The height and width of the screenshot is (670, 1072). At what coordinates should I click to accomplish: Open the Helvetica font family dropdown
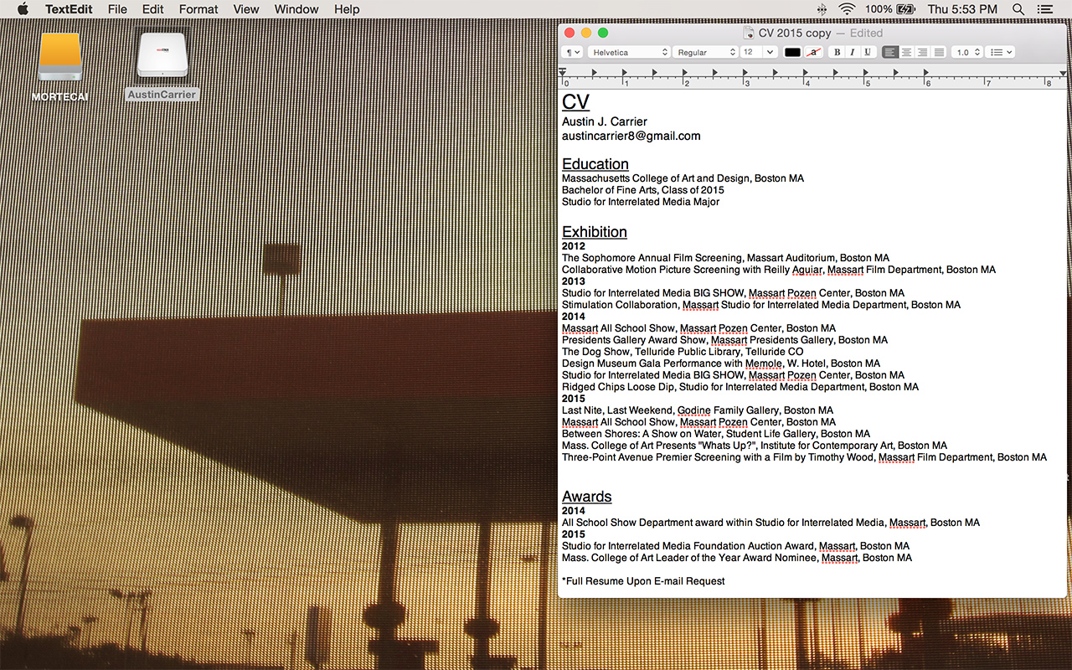tap(630, 52)
